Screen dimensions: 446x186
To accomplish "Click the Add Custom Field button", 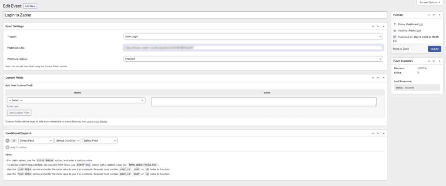I will [x=19, y=113].
